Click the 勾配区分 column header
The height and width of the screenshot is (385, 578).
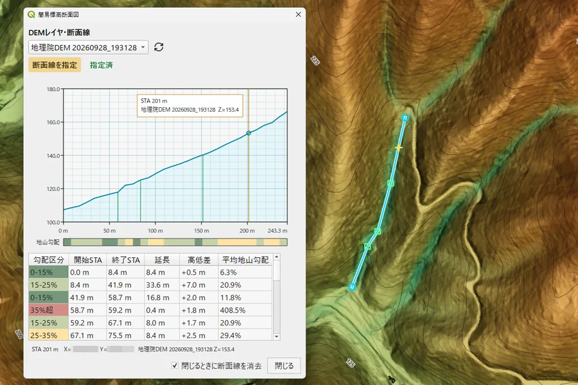[x=49, y=260]
